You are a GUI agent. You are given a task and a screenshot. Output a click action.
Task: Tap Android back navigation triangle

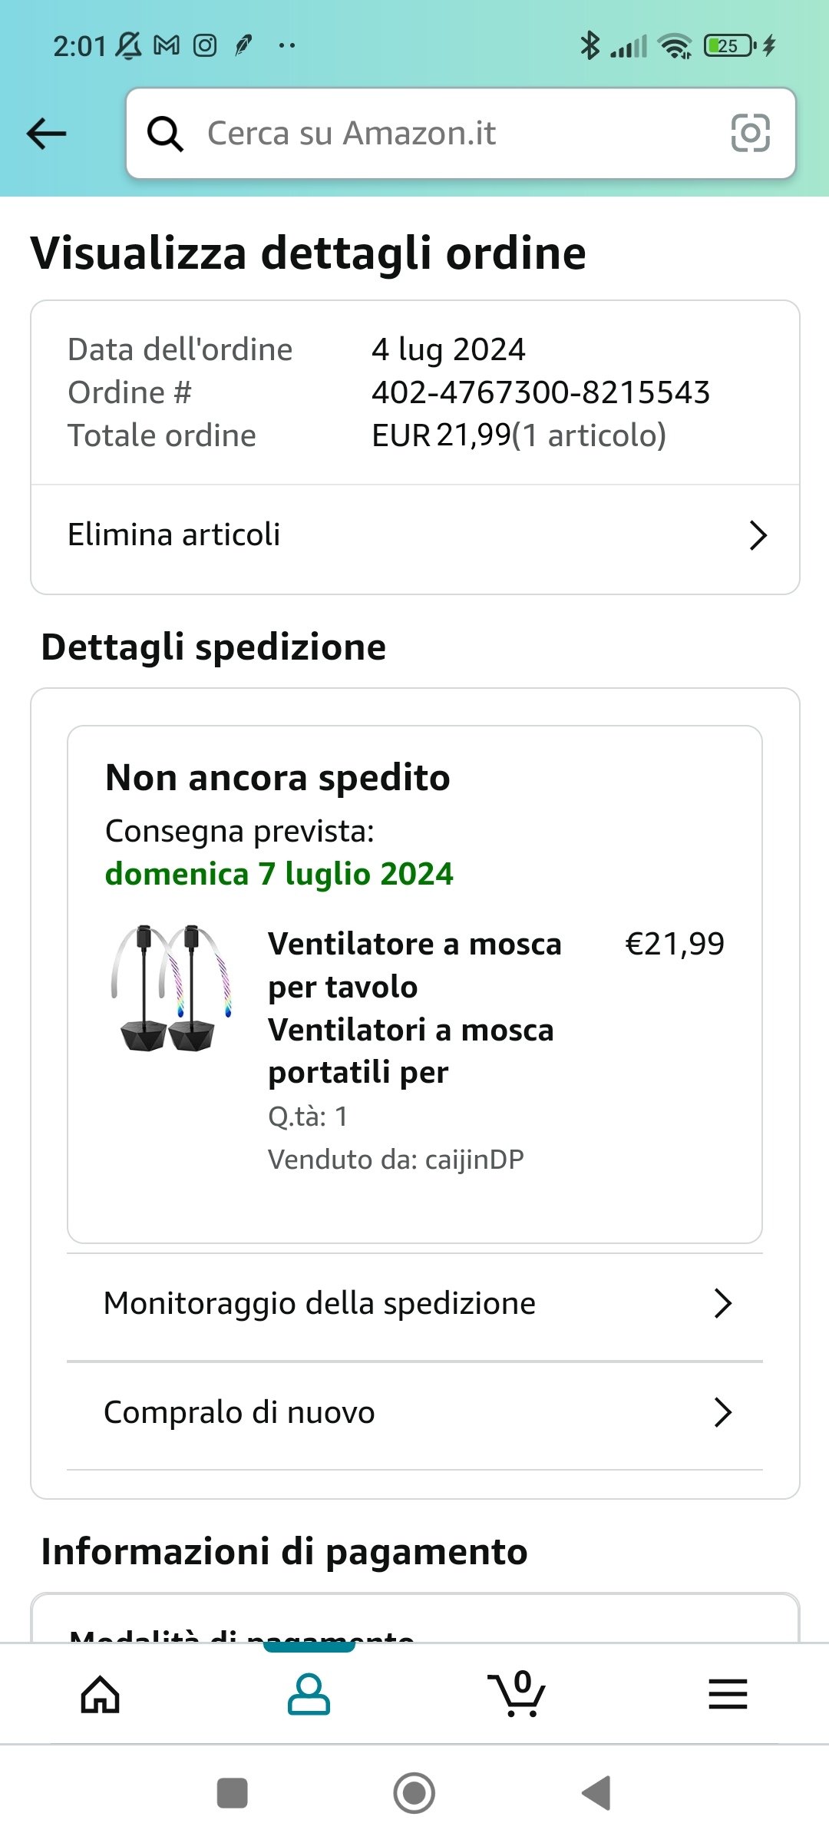click(x=596, y=1793)
